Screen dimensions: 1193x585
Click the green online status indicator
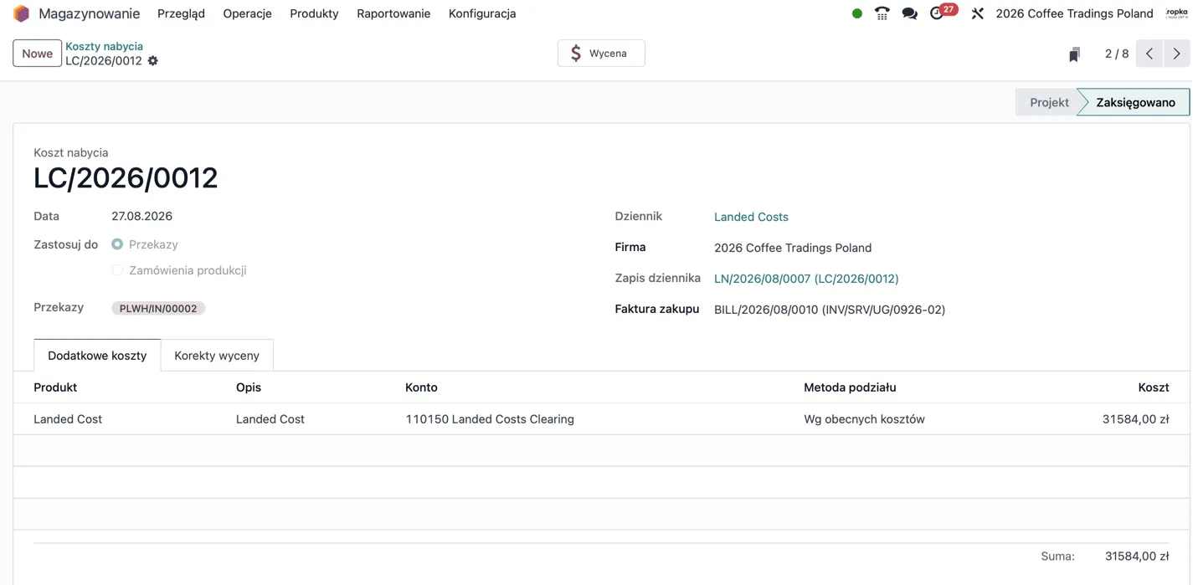pyautogui.click(x=856, y=13)
